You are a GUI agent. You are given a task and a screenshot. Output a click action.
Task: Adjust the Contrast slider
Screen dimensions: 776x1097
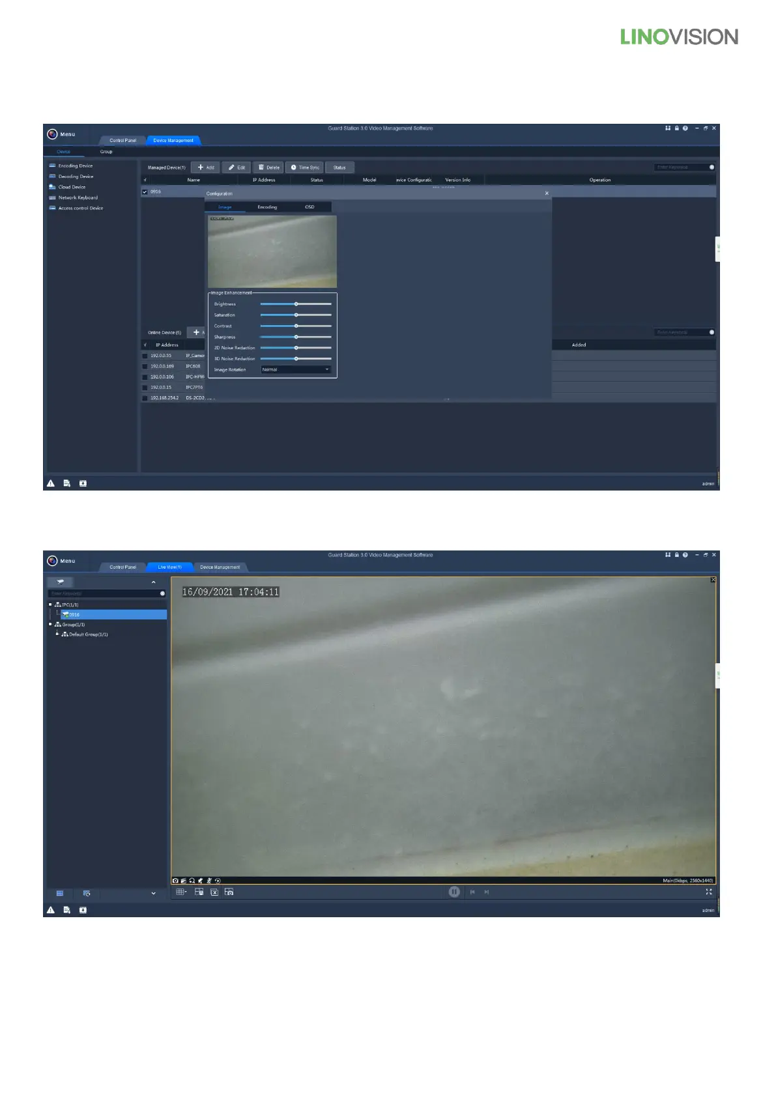pos(296,326)
